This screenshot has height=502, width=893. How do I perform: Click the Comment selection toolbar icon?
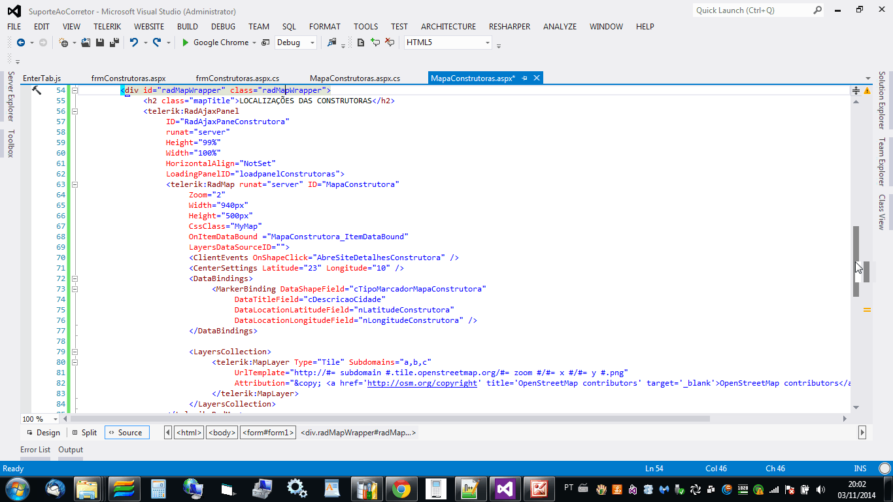(x=375, y=42)
